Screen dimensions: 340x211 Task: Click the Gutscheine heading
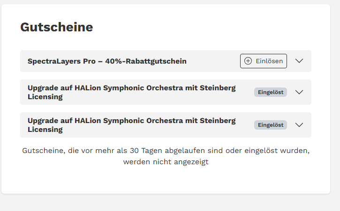56,27
